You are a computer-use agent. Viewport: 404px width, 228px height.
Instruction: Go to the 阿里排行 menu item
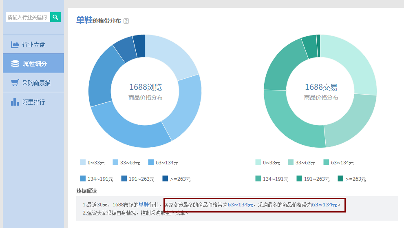point(33,102)
